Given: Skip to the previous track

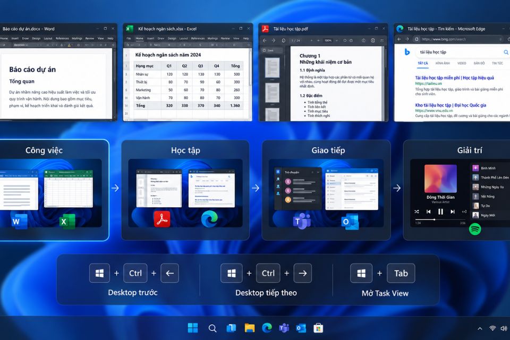Looking at the screenshot, I should pyautogui.click(x=428, y=211).
